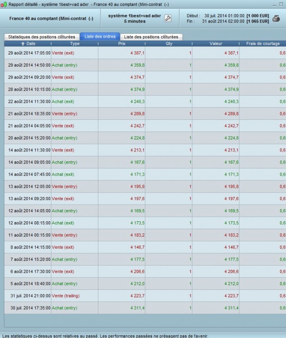Select the 31 juil. Vente (trailing) order row
This screenshot has height=338, width=286.
coord(145,296)
